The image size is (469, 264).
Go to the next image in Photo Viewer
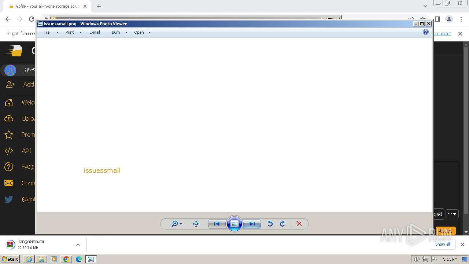[252, 224]
